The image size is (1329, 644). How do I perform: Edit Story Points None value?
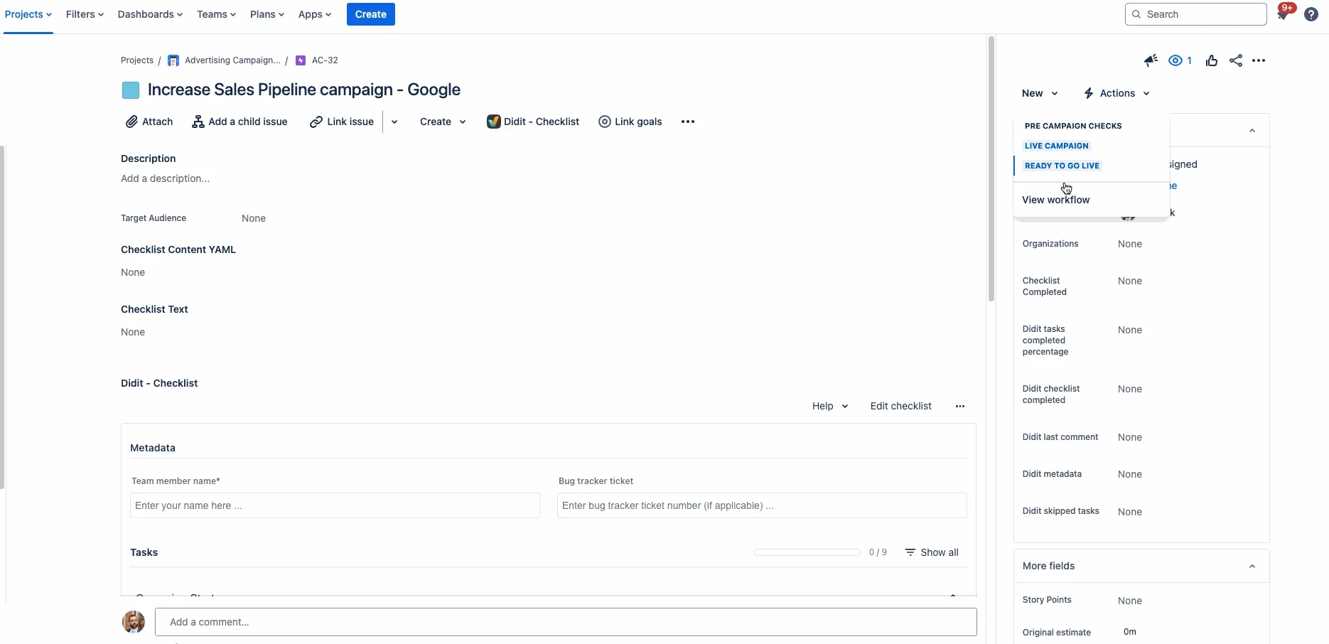click(1129, 601)
